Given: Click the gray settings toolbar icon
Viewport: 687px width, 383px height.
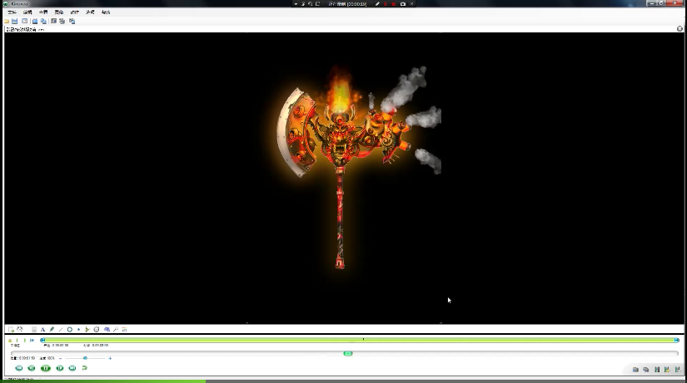Looking at the screenshot, I should 62,21.
